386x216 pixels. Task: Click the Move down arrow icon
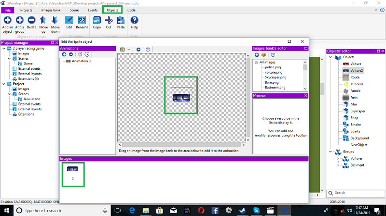pos(55,20)
